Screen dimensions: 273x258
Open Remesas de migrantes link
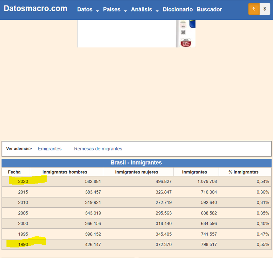click(98, 149)
